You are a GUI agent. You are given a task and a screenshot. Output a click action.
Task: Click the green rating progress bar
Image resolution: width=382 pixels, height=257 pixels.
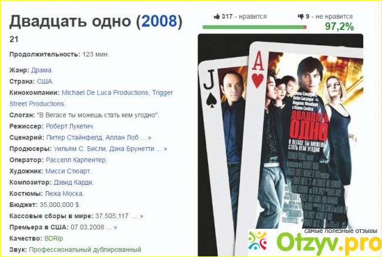254,27
